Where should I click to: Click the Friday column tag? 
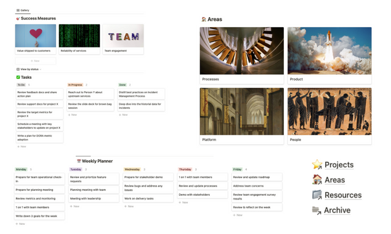point(237,169)
